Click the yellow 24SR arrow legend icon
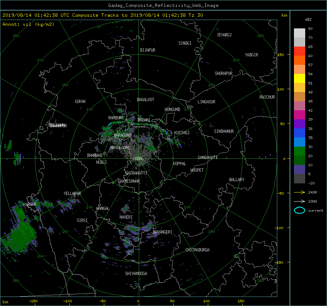327x306 pixels. [299, 192]
